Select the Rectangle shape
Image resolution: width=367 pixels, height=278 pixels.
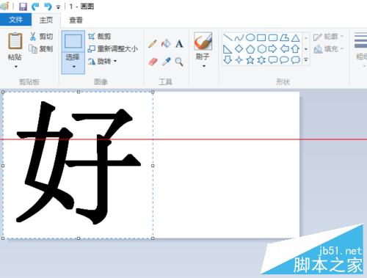(261, 37)
